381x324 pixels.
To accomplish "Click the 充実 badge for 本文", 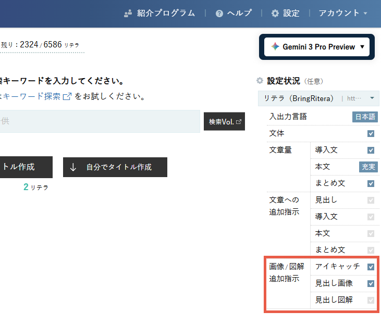I will pos(368,167).
